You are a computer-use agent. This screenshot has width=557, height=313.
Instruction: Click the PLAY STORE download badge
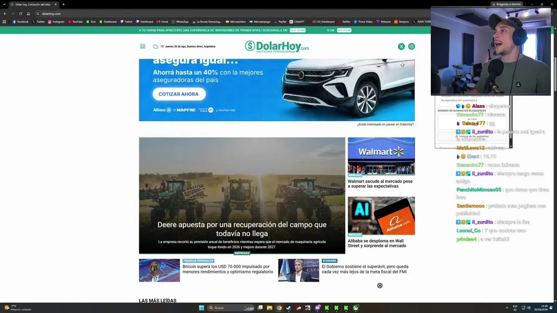click(x=298, y=30)
